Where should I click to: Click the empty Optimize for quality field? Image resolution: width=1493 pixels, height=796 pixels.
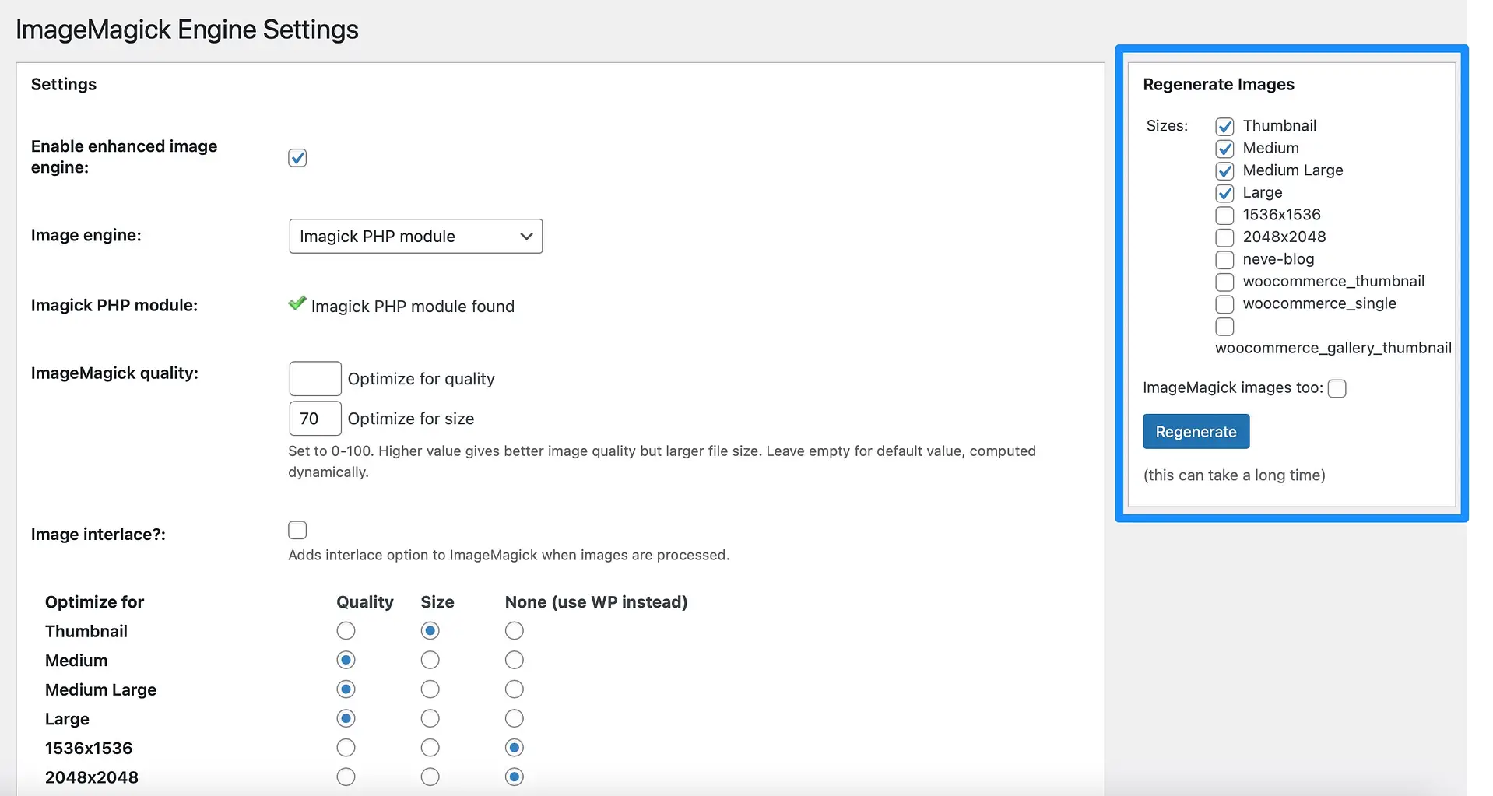click(x=314, y=378)
